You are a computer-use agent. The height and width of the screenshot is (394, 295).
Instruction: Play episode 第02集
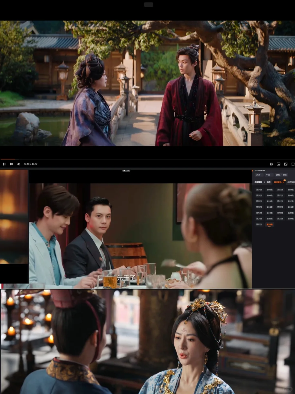pos(270,190)
